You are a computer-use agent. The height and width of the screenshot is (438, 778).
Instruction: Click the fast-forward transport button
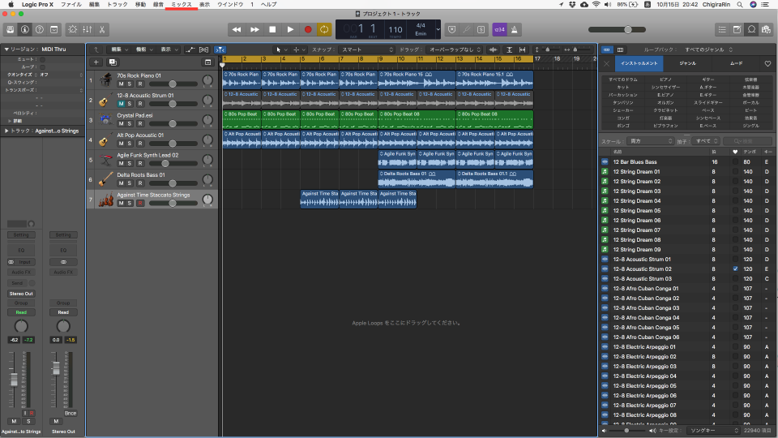click(x=254, y=30)
